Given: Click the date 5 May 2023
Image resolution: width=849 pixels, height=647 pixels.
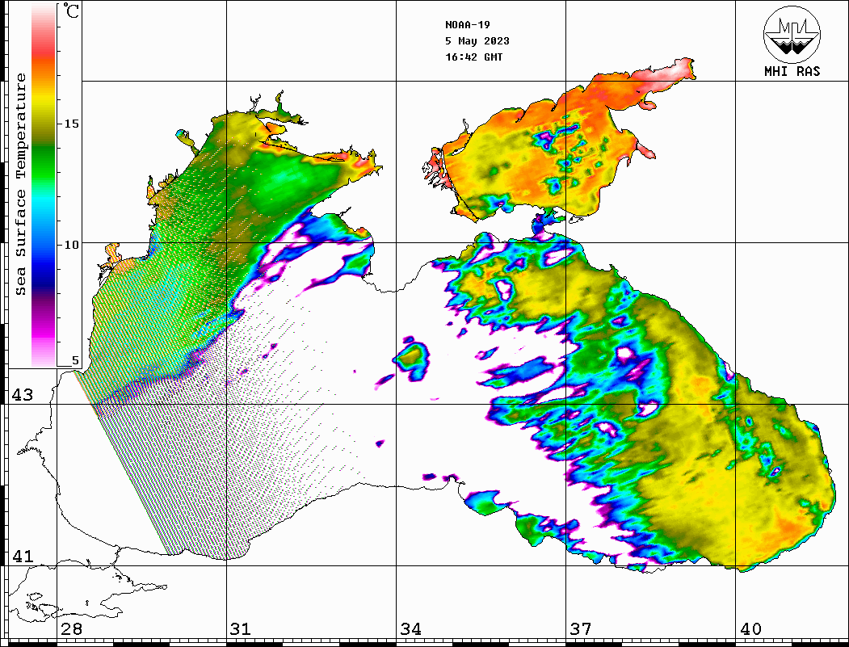Looking at the screenshot, I should [477, 41].
